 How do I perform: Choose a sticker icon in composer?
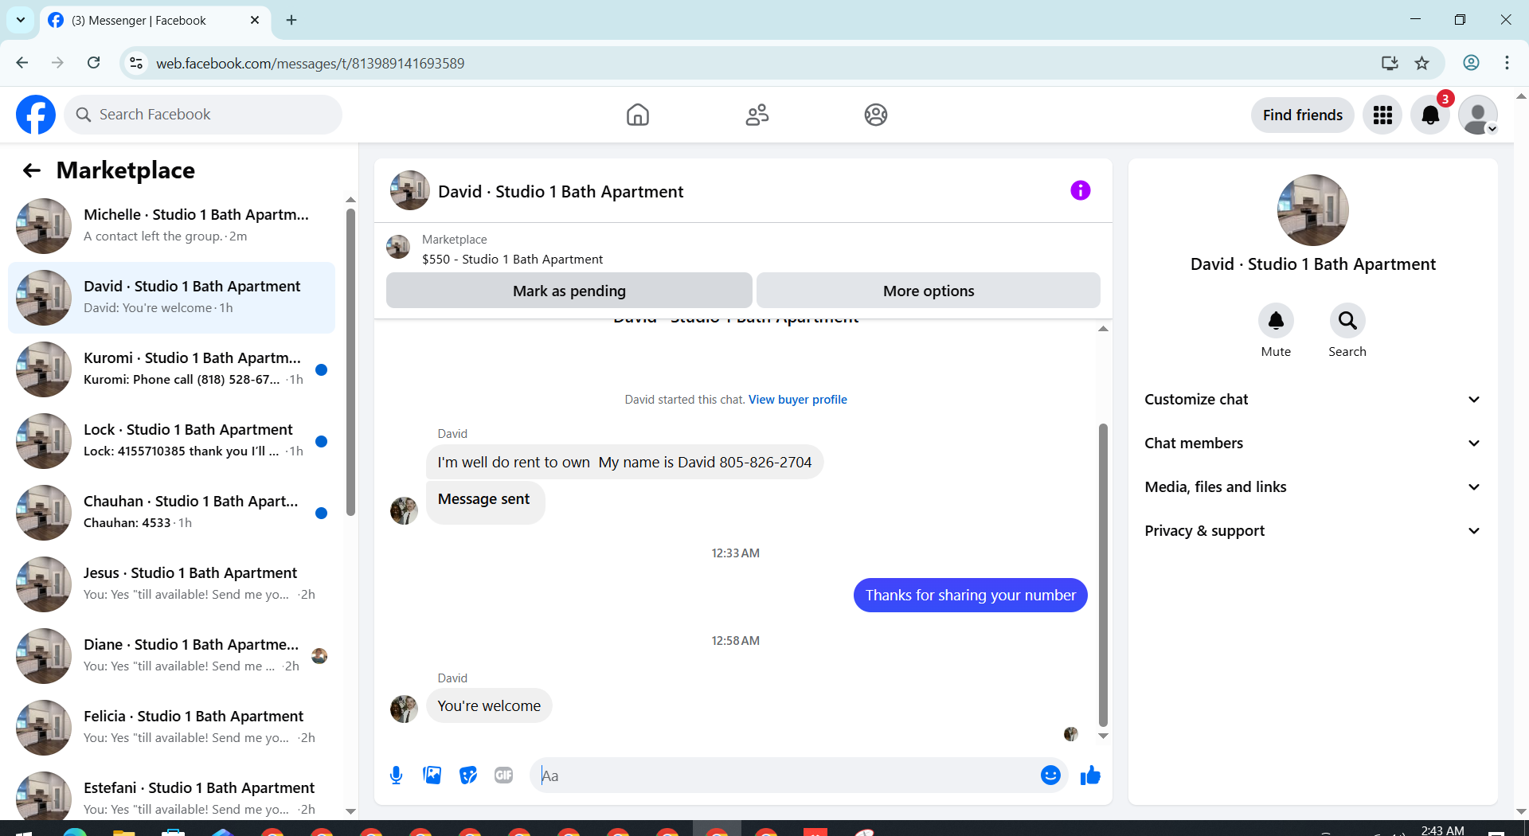468,775
